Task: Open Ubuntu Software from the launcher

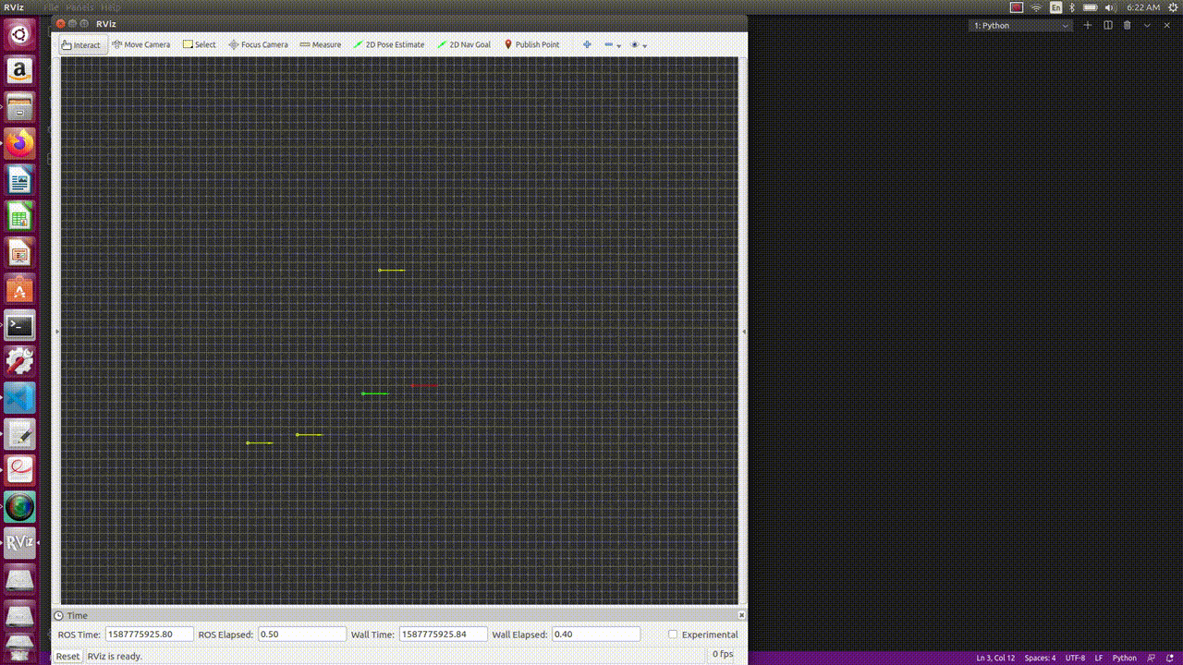Action: 19,289
